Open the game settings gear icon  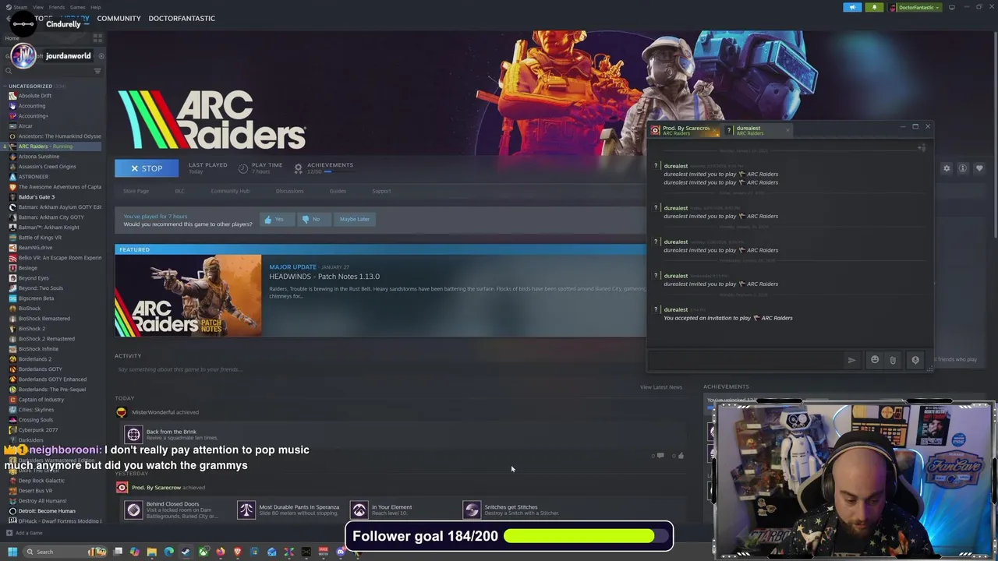[947, 168]
